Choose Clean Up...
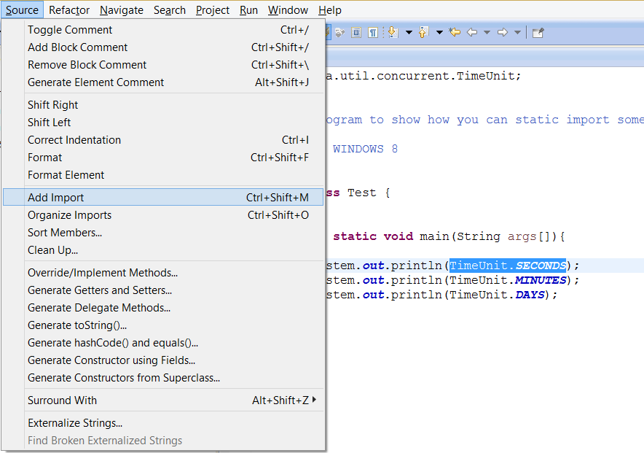The height and width of the screenshot is (453, 644). 163,250
